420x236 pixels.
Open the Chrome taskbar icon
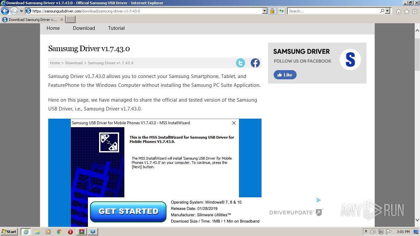point(59,232)
